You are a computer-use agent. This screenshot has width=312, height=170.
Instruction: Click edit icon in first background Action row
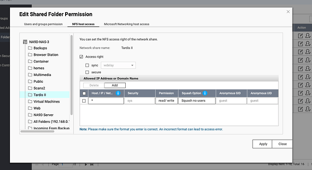pos(300,36)
